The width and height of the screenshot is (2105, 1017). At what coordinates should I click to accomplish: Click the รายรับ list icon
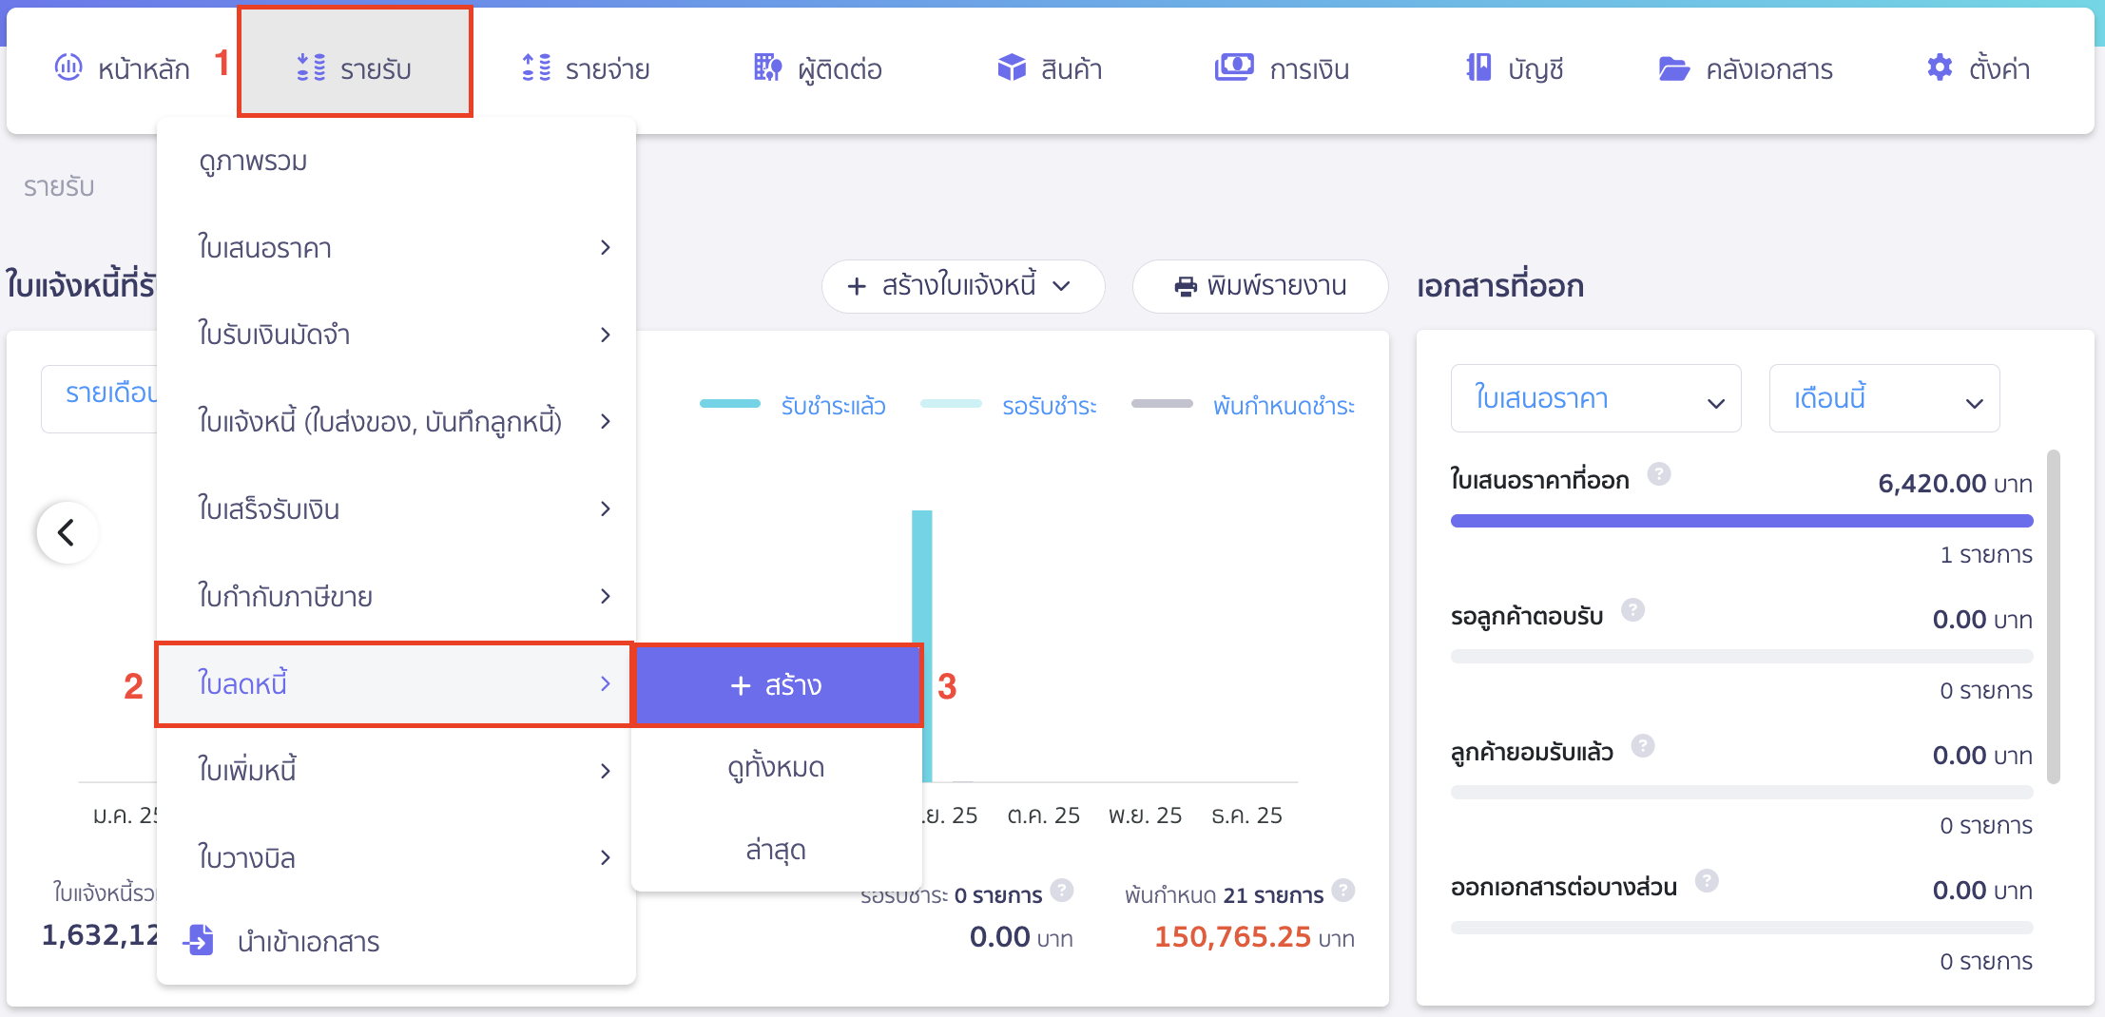point(311,67)
